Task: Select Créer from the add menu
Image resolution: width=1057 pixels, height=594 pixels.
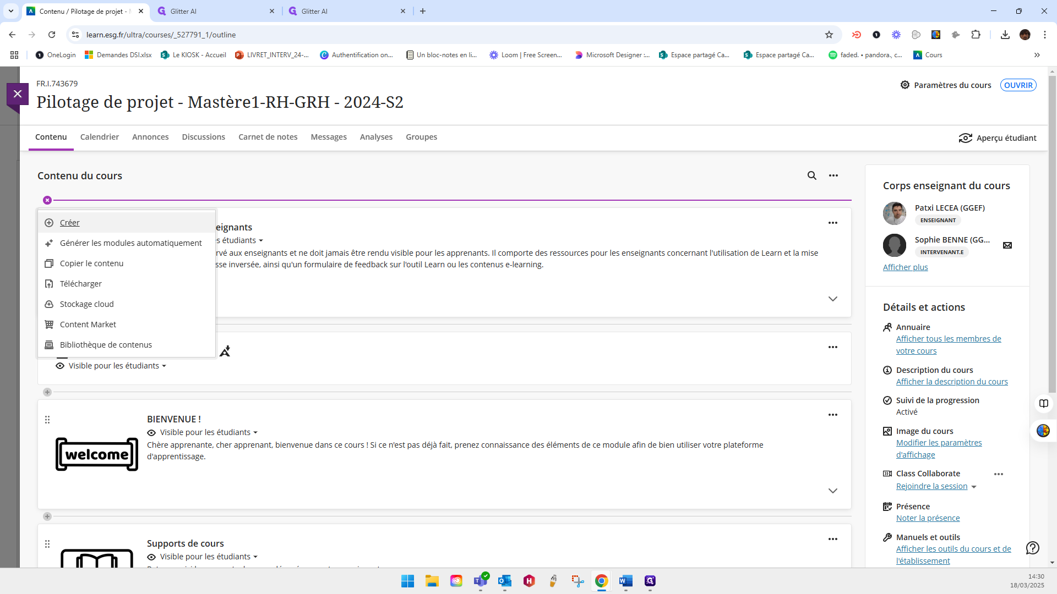Action: tap(126, 223)
